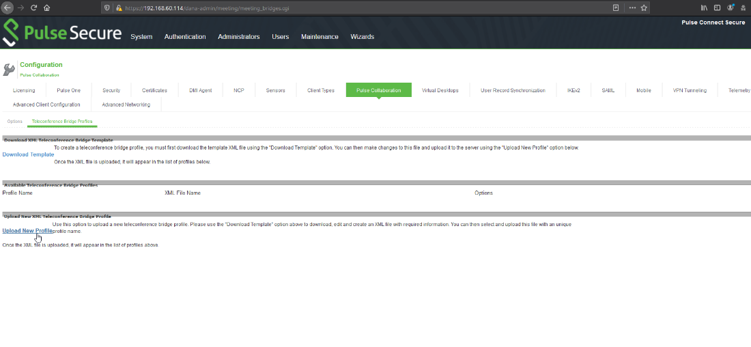
Task: Toggle the reader view icon
Action: click(x=616, y=8)
